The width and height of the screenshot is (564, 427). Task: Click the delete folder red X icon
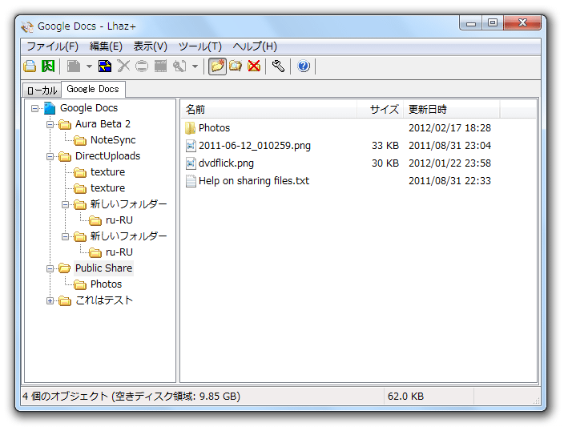point(254,66)
